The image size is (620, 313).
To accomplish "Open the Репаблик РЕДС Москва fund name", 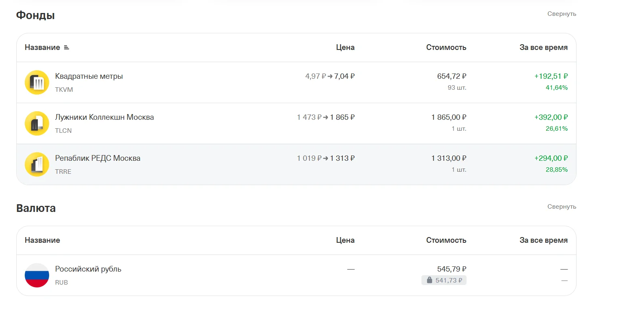I will [x=98, y=158].
